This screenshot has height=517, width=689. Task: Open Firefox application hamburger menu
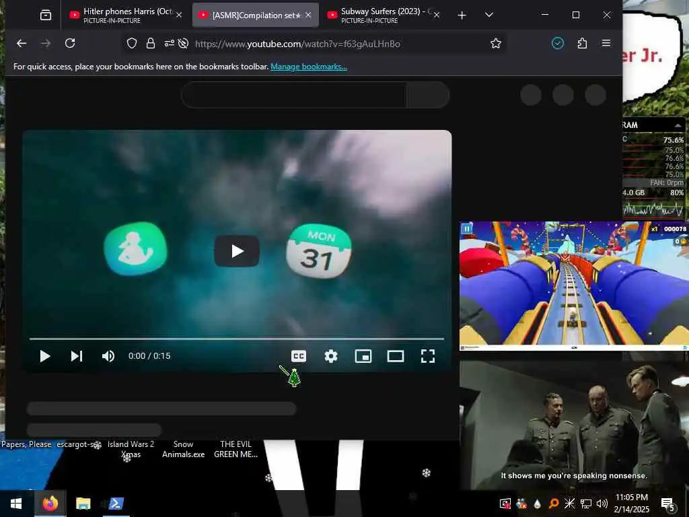[606, 43]
